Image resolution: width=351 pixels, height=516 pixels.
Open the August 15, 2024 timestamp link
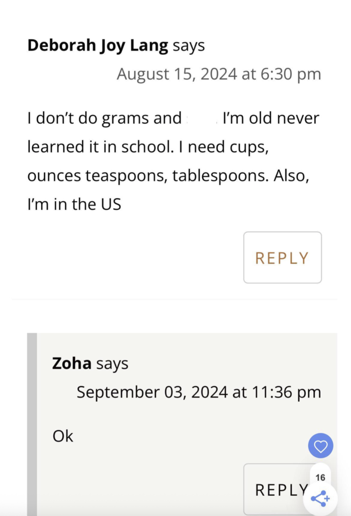click(219, 74)
